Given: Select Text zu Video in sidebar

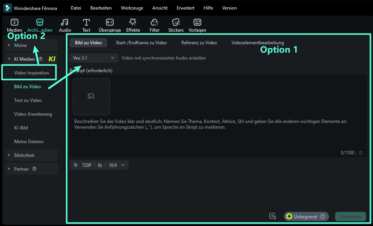Looking at the screenshot, I should click(28, 100).
